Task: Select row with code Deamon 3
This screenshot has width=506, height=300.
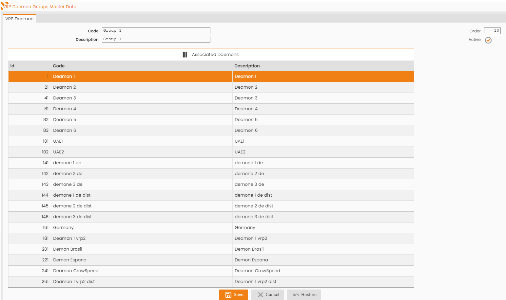Action: [x=211, y=98]
